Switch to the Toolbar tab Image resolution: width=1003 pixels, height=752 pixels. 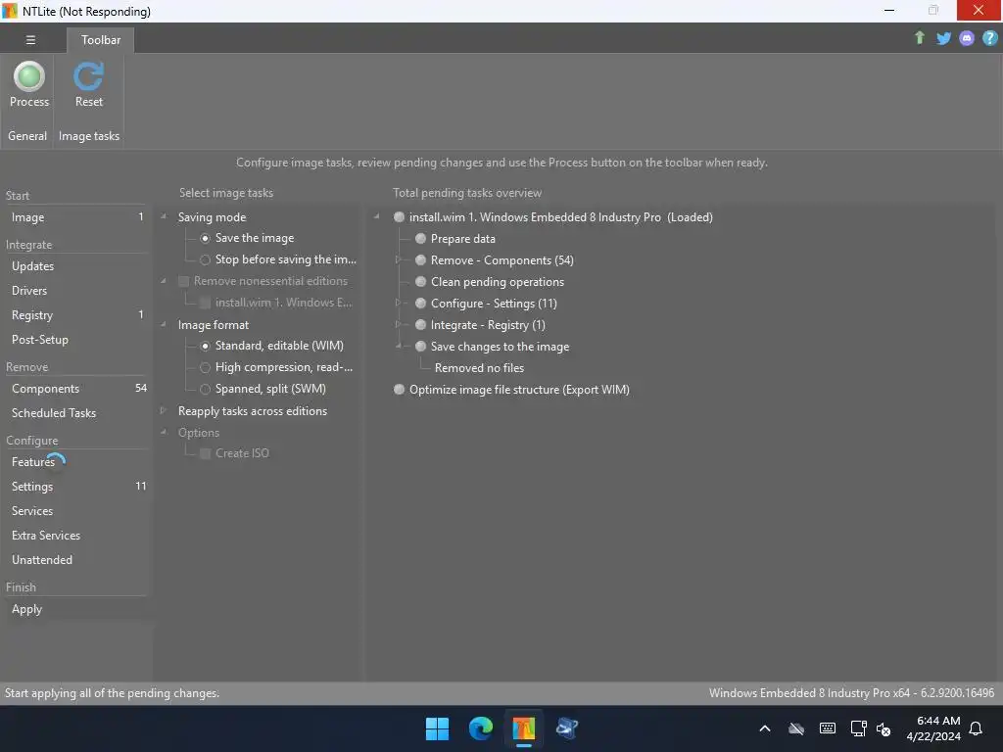(101, 39)
